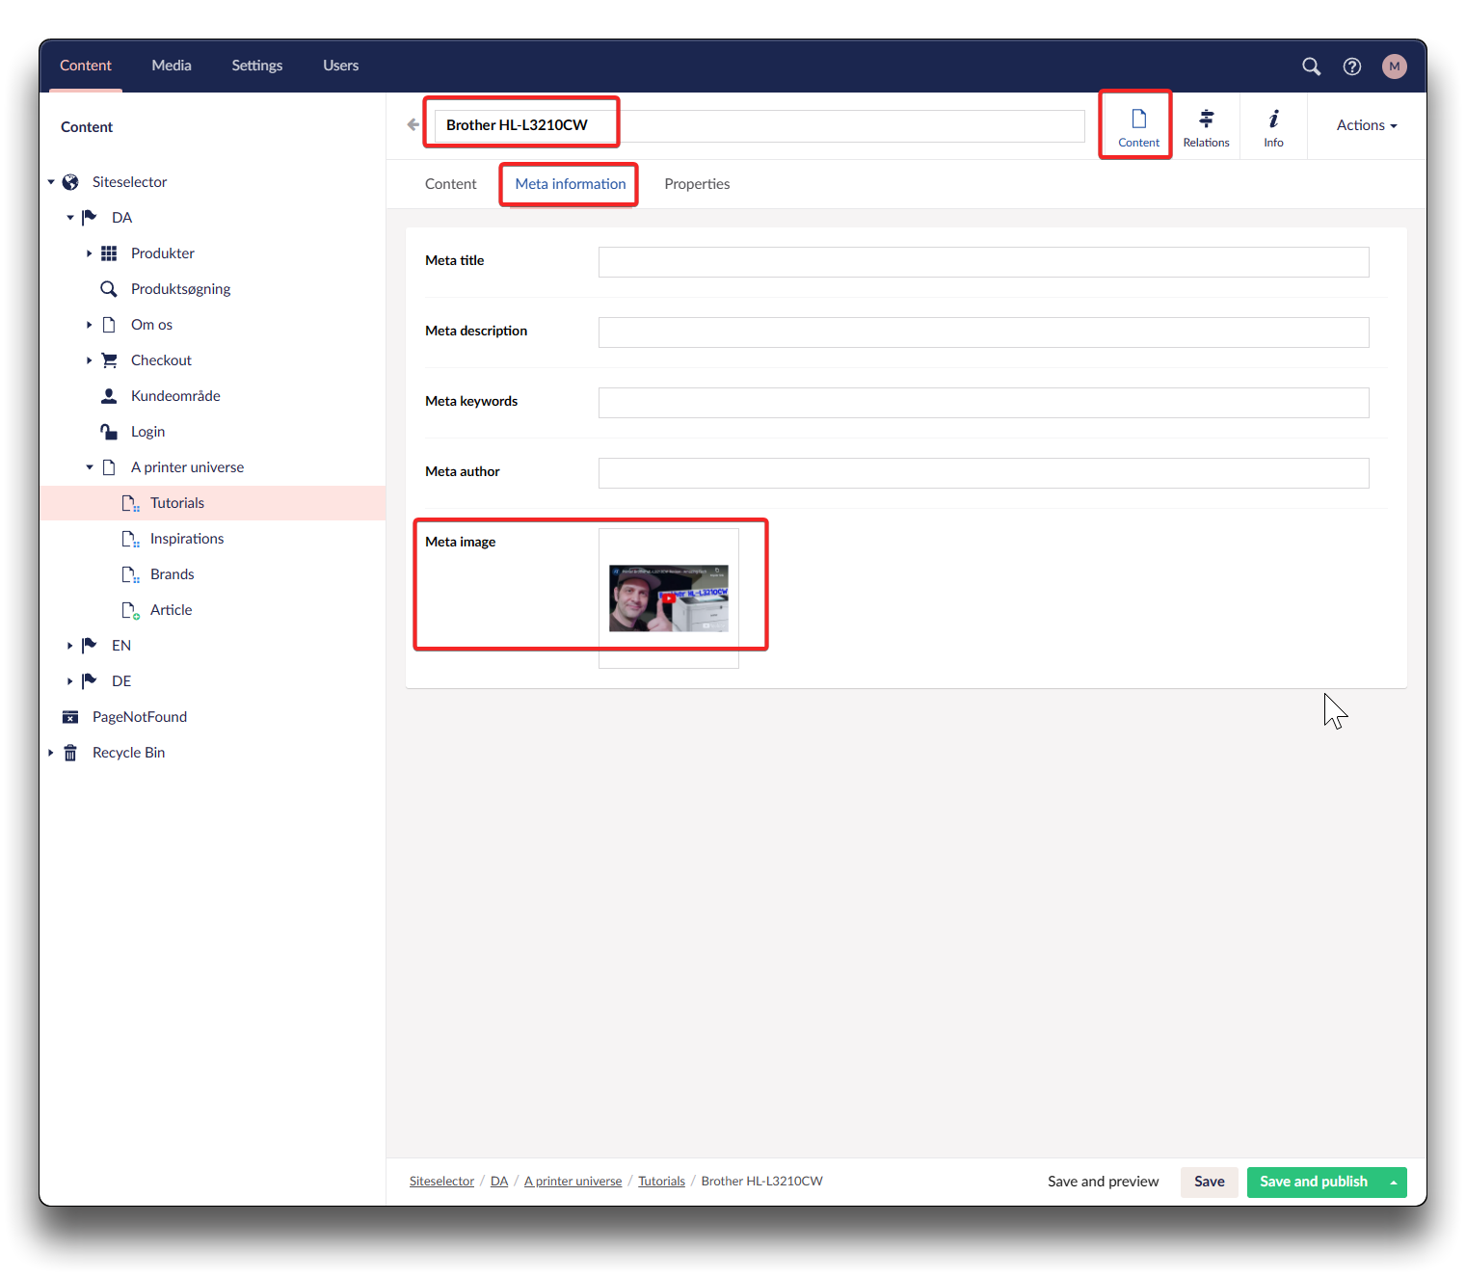Click the Meta author input field

[x=983, y=473]
